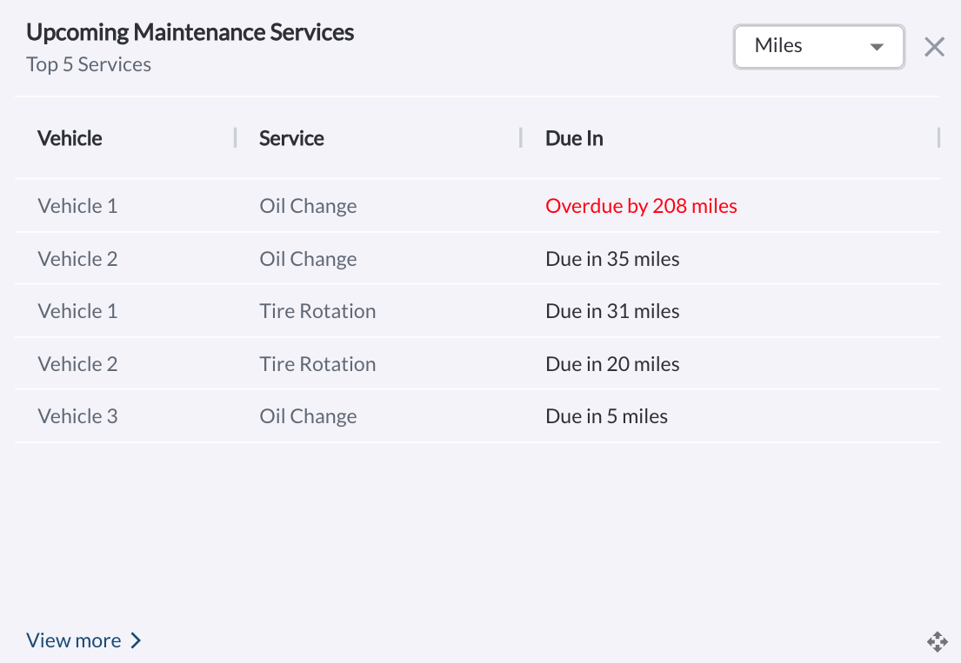Click Tire Rotation service for Vehicle 1
This screenshot has width=961, height=663.
317,311
